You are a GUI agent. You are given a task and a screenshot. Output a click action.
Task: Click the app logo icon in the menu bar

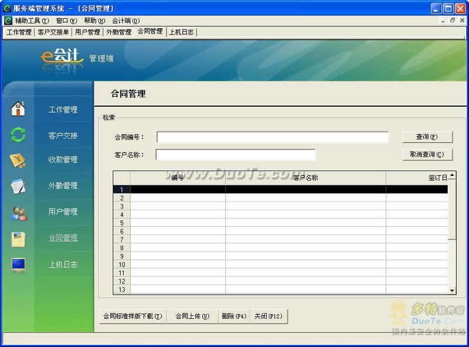[x=8, y=21]
